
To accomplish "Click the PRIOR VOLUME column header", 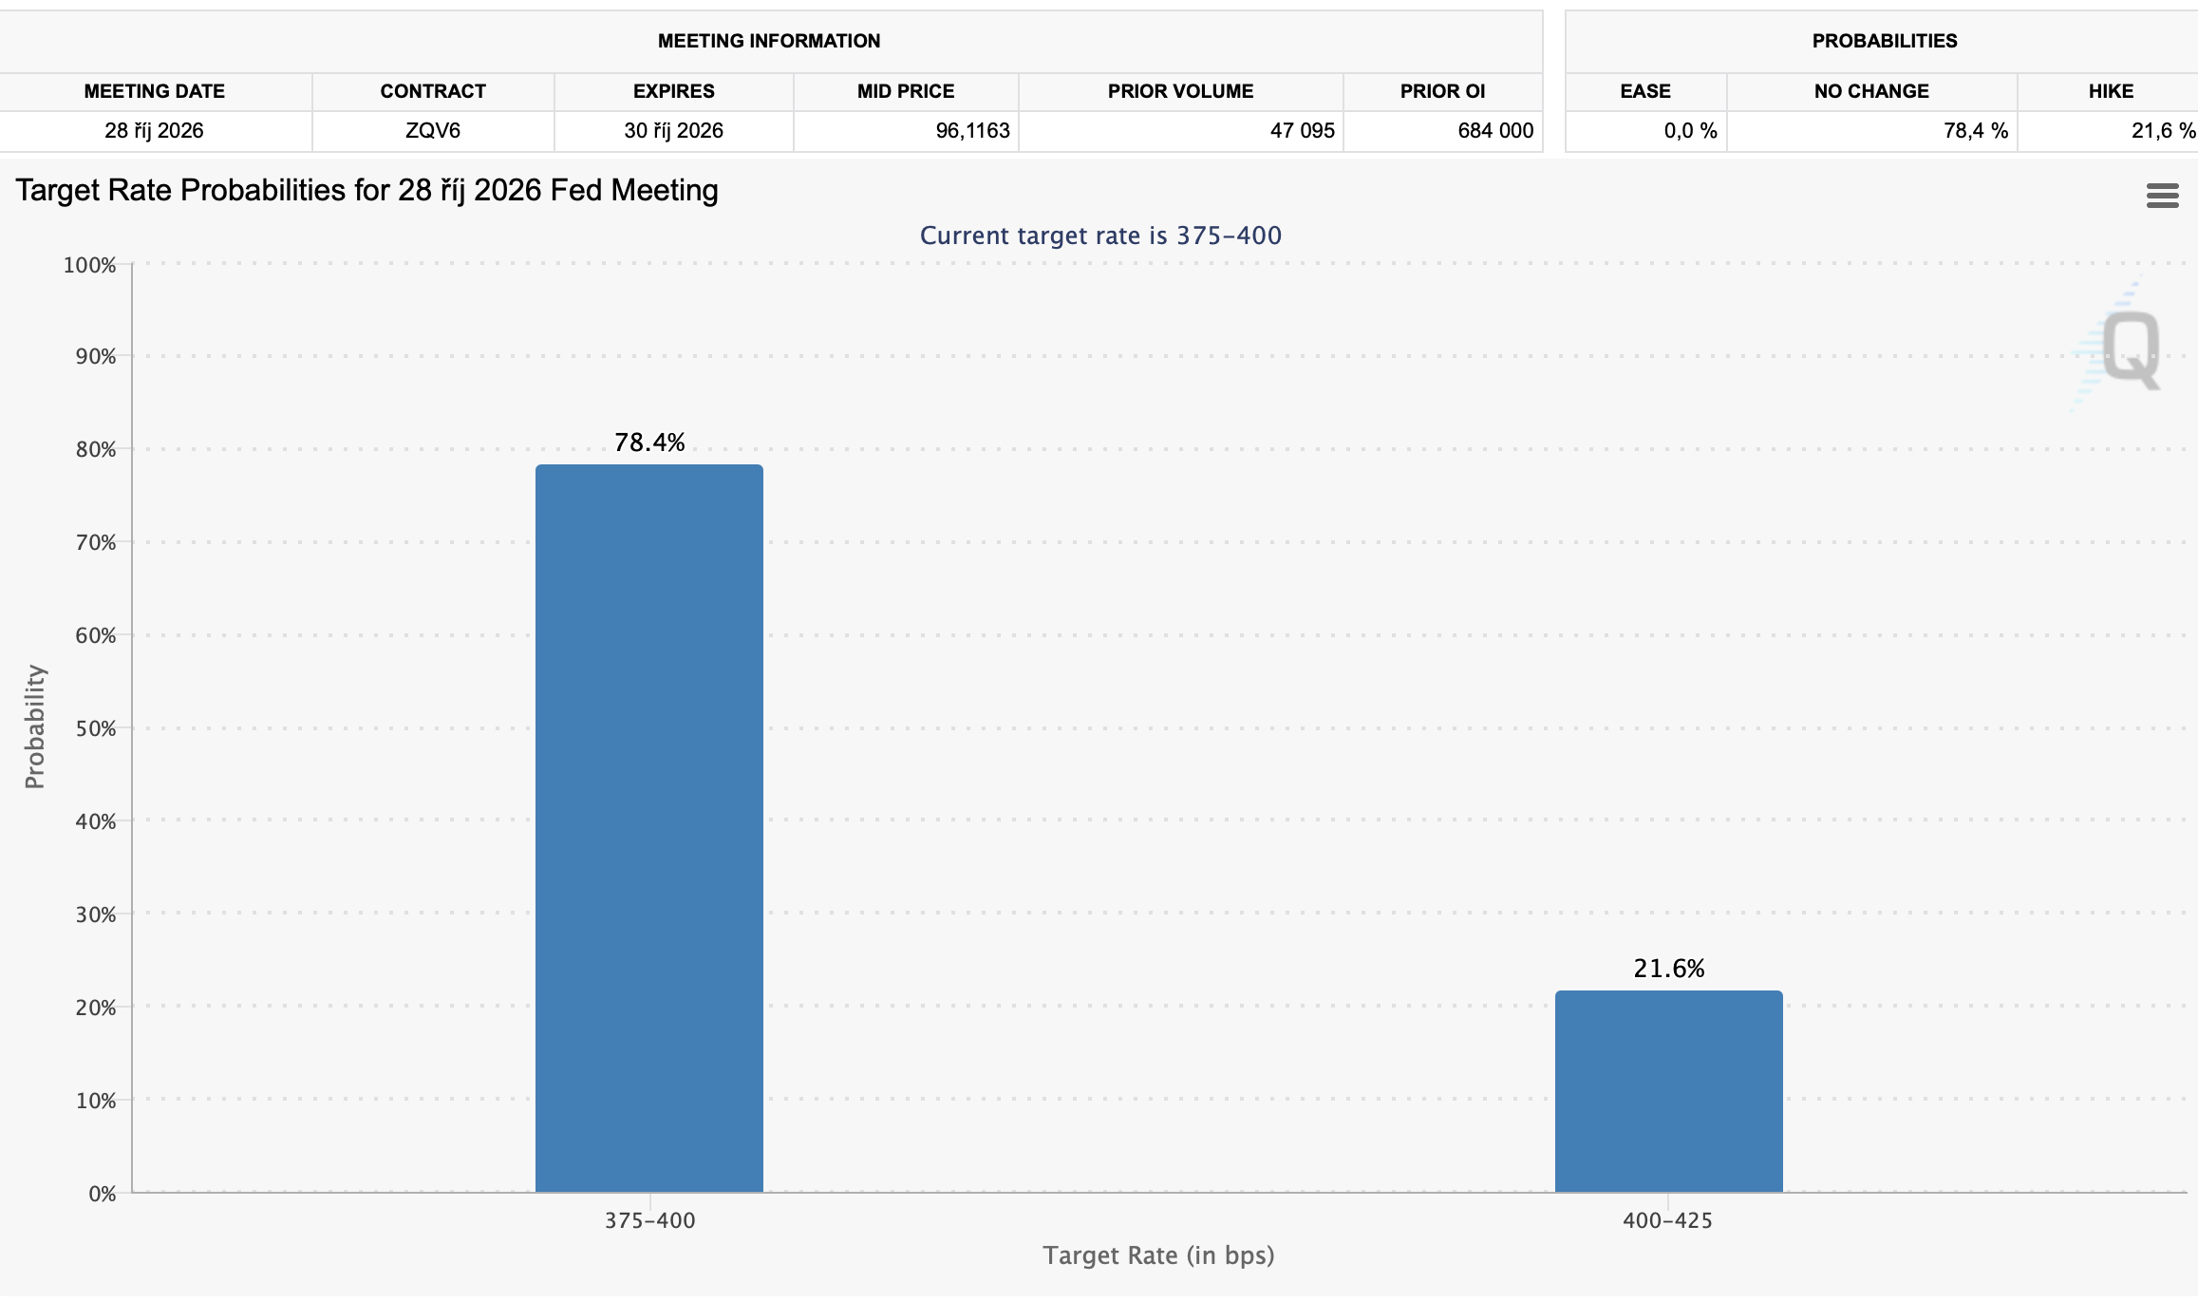I will tap(1180, 91).
